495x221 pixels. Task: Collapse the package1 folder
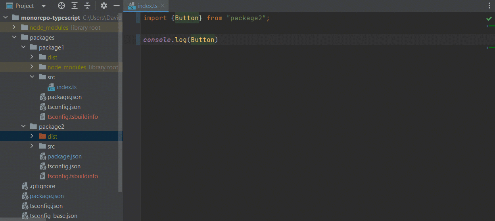click(x=23, y=47)
